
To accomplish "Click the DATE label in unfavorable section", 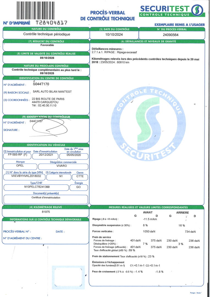I will coord(60,232).
